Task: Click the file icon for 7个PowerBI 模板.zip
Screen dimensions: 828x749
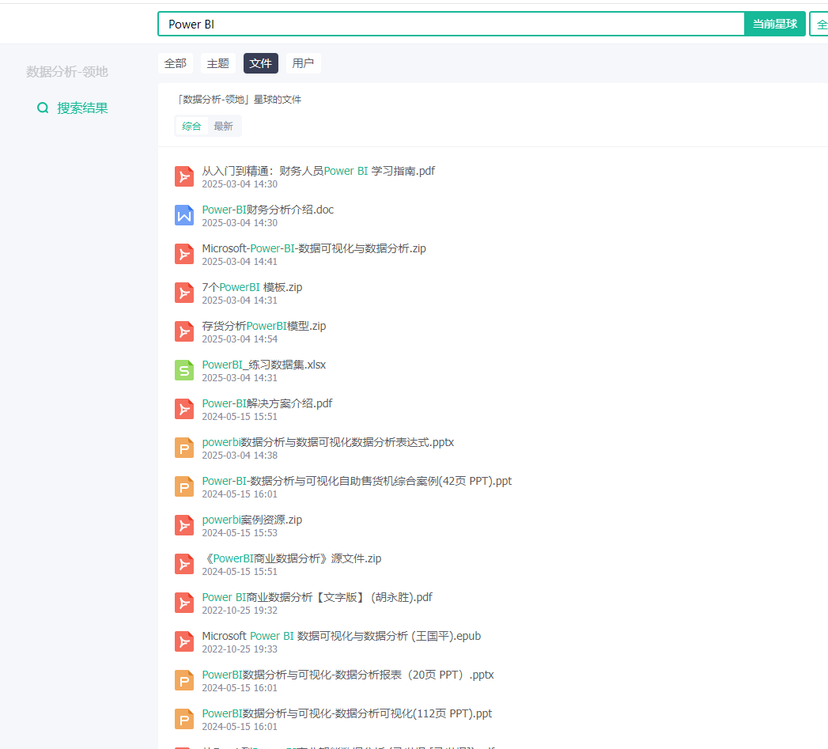Action: (183, 293)
